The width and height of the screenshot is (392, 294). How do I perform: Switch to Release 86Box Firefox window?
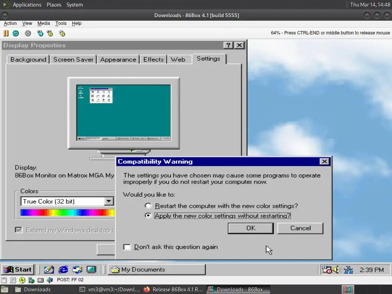pos(174,289)
